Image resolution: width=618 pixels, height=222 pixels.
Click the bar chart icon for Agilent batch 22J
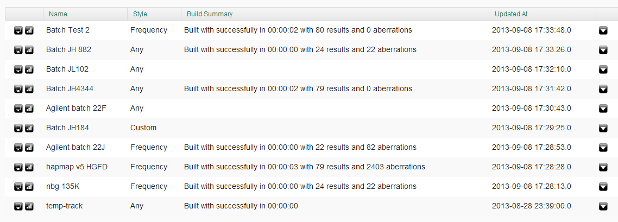[29, 148]
